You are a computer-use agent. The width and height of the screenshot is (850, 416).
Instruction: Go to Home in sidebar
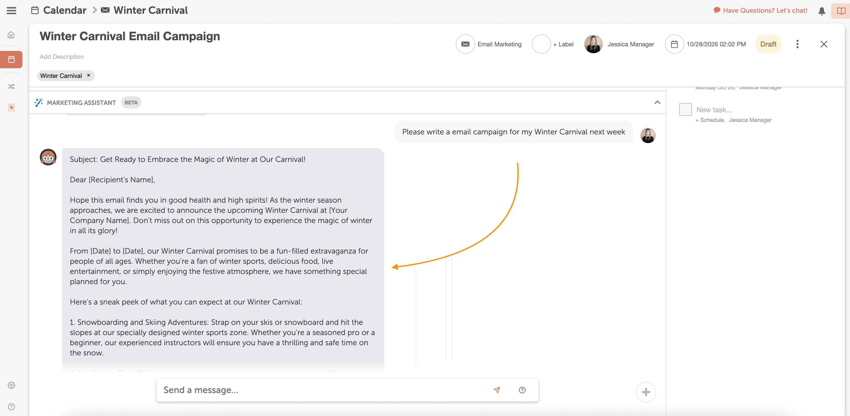coord(11,35)
